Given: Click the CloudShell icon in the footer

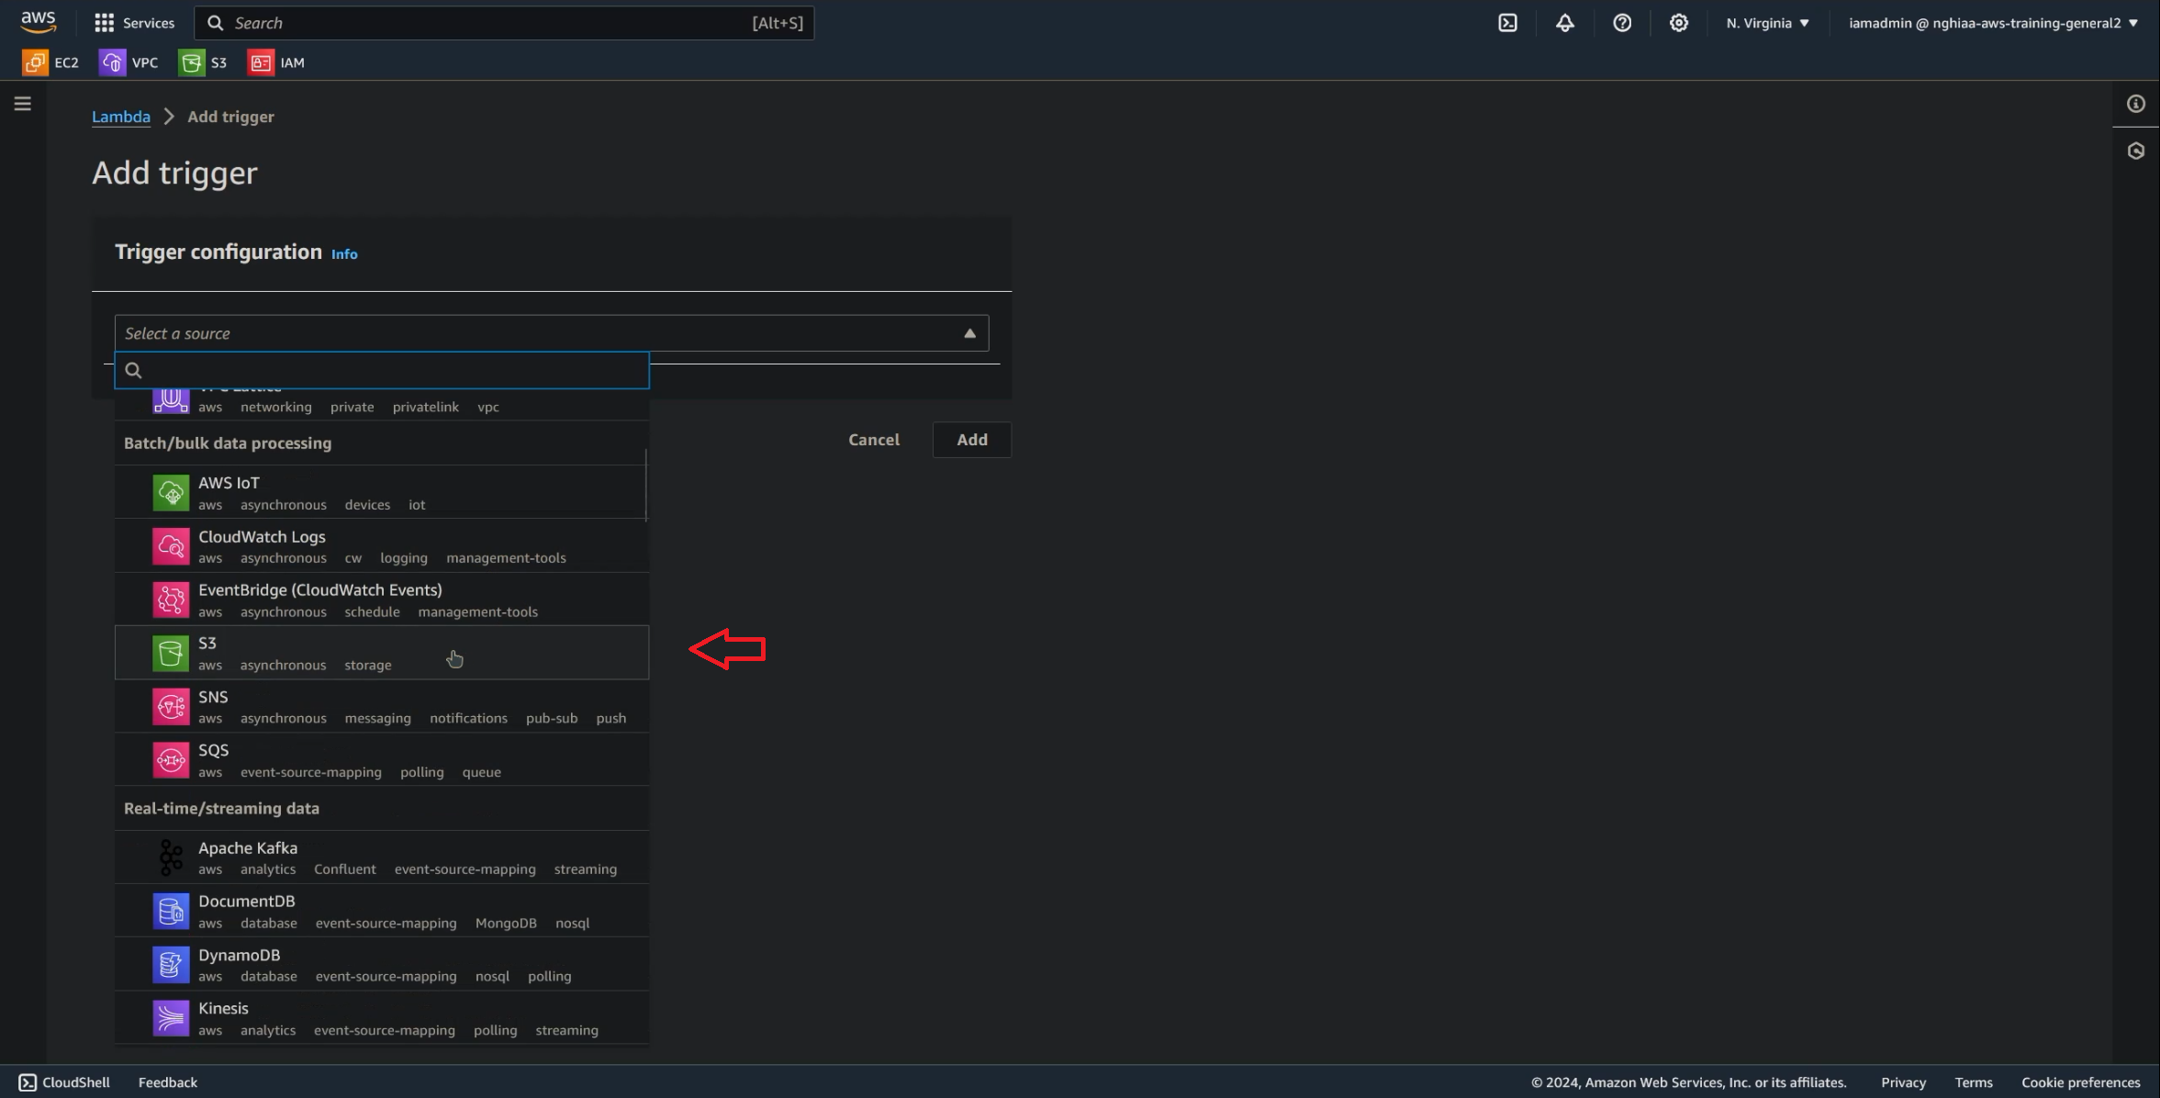Looking at the screenshot, I should [x=28, y=1082].
